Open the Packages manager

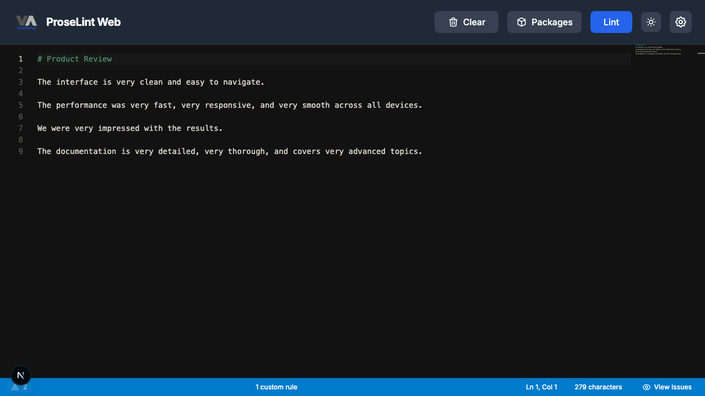(x=544, y=22)
